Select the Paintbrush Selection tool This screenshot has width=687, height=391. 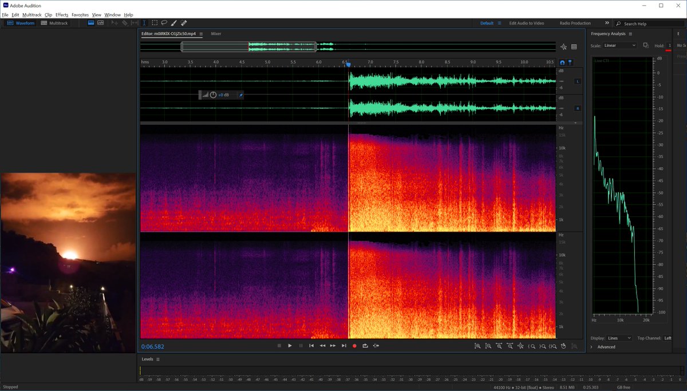click(x=173, y=23)
